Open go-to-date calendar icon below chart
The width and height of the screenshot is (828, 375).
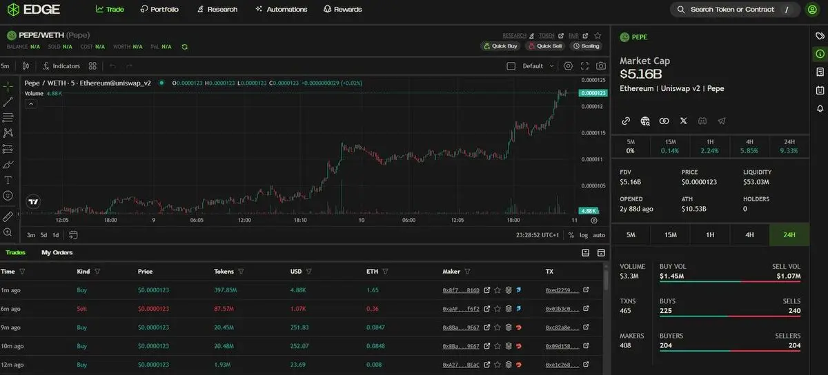[73, 235]
